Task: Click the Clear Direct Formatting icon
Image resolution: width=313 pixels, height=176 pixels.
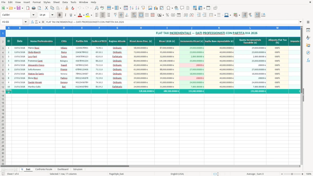Action: pos(73,8)
